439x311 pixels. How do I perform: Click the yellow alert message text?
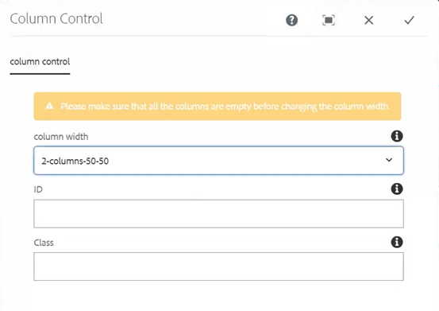tap(225, 107)
